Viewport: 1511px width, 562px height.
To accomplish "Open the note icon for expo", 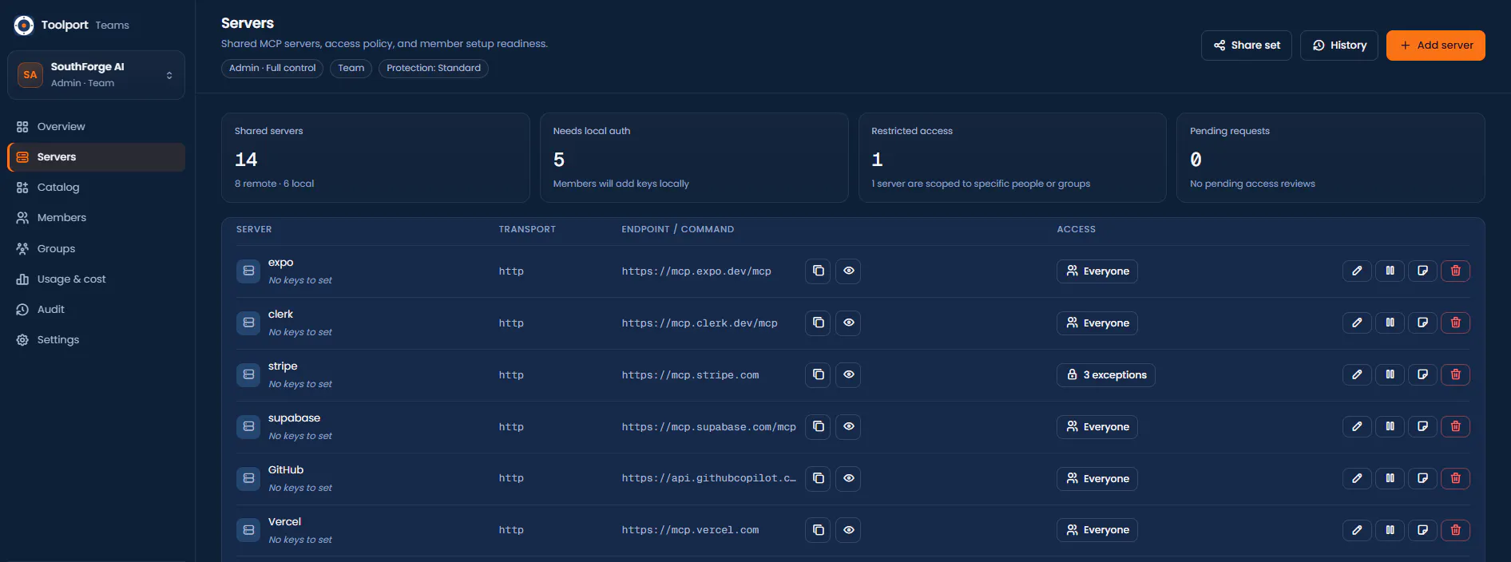I will [x=1422, y=271].
